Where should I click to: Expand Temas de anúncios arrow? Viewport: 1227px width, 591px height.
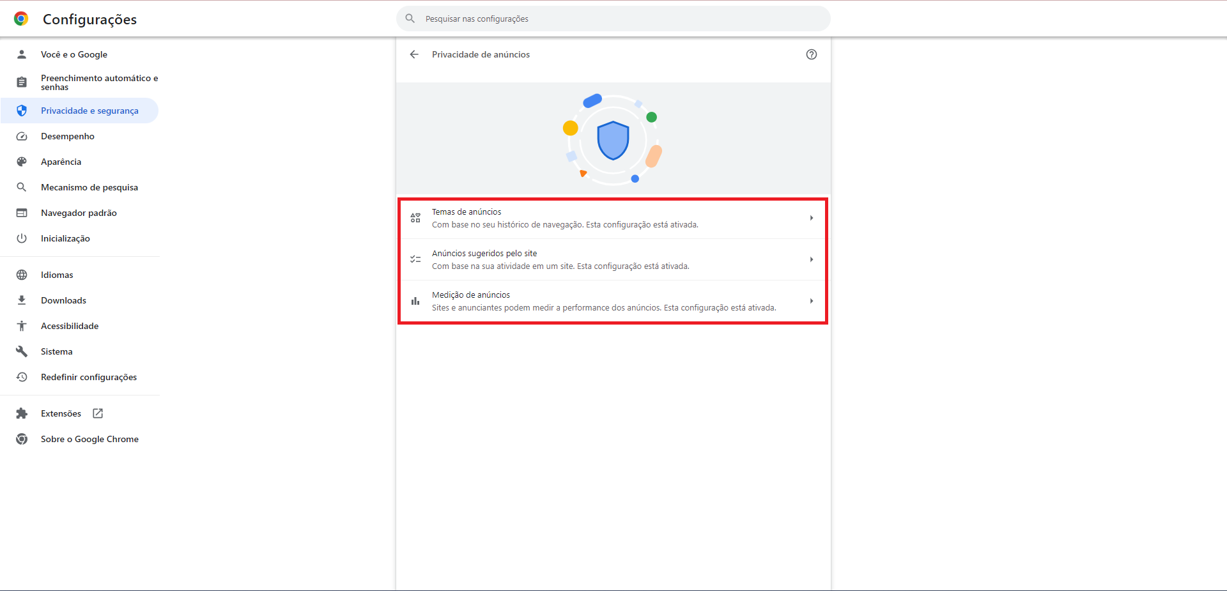[811, 218]
